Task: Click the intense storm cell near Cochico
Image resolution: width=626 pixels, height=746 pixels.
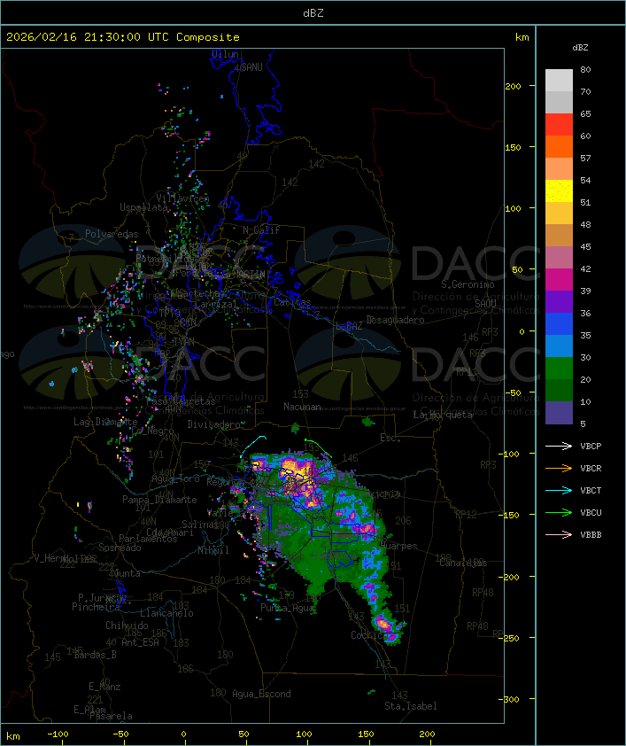Action: (x=385, y=624)
